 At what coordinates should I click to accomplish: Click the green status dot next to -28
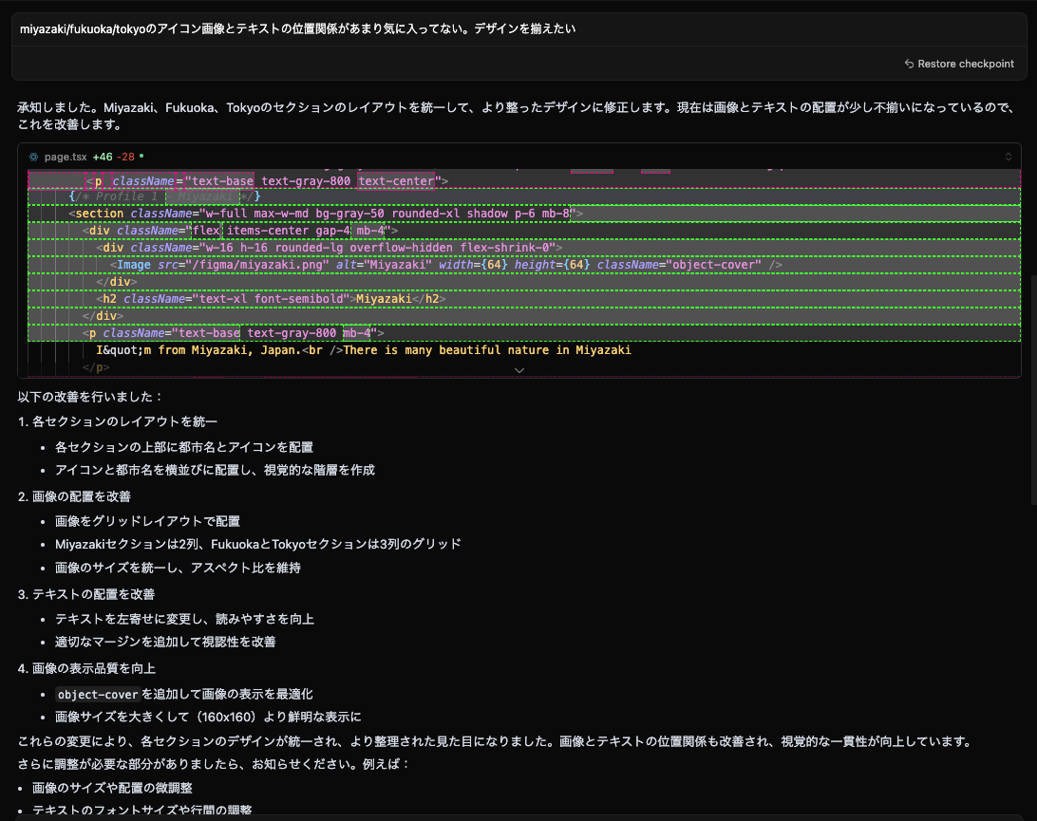pyautogui.click(x=141, y=156)
